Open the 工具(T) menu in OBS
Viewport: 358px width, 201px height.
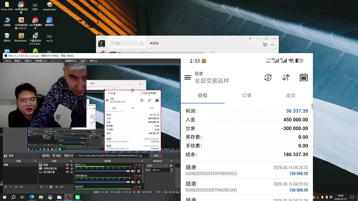[83, 61]
